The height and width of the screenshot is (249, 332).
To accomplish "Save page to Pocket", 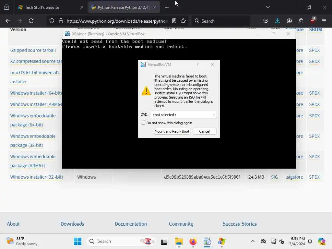I will click(266, 21).
